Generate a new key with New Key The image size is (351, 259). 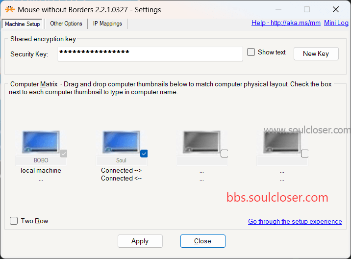316,54
